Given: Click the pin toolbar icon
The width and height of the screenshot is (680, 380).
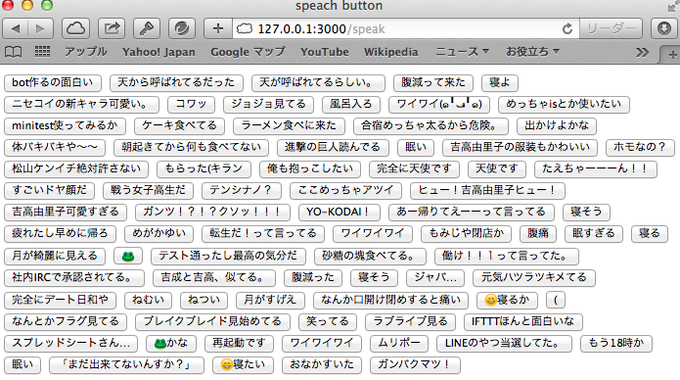Looking at the screenshot, I should (147, 29).
